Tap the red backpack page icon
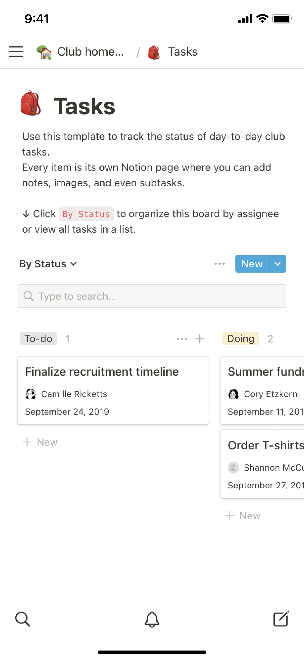The height and width of the screenshot is (660, 304). [x=31, y=103]
